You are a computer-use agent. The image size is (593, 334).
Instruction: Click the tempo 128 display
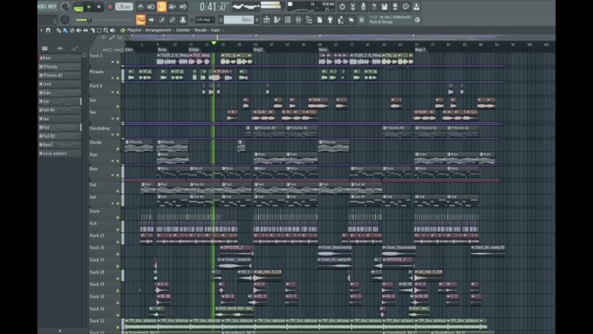(x=124, y=7)
